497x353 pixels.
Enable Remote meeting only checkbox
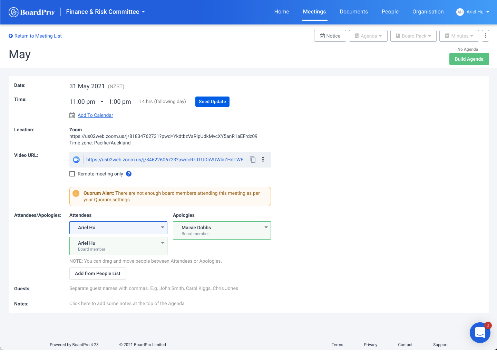pos(72,174)
